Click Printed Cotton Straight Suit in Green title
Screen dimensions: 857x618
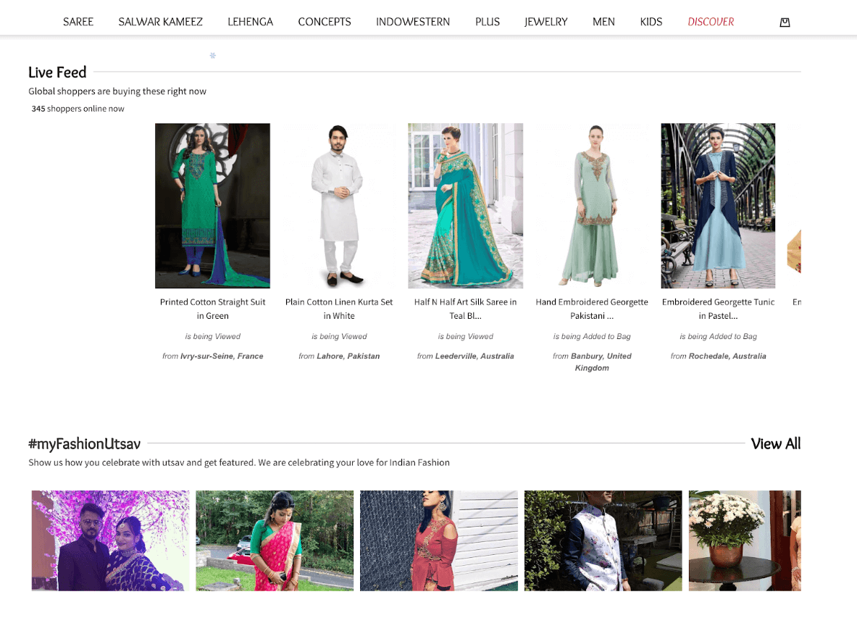(212, 309)
